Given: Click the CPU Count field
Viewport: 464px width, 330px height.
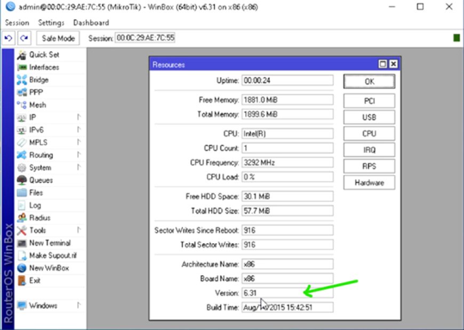Looking at the screenshot, I should pos(287,148).
